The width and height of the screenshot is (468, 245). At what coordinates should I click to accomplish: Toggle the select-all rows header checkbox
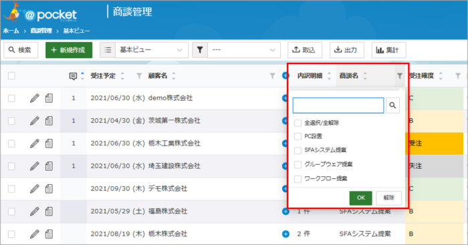click(11, 75)
